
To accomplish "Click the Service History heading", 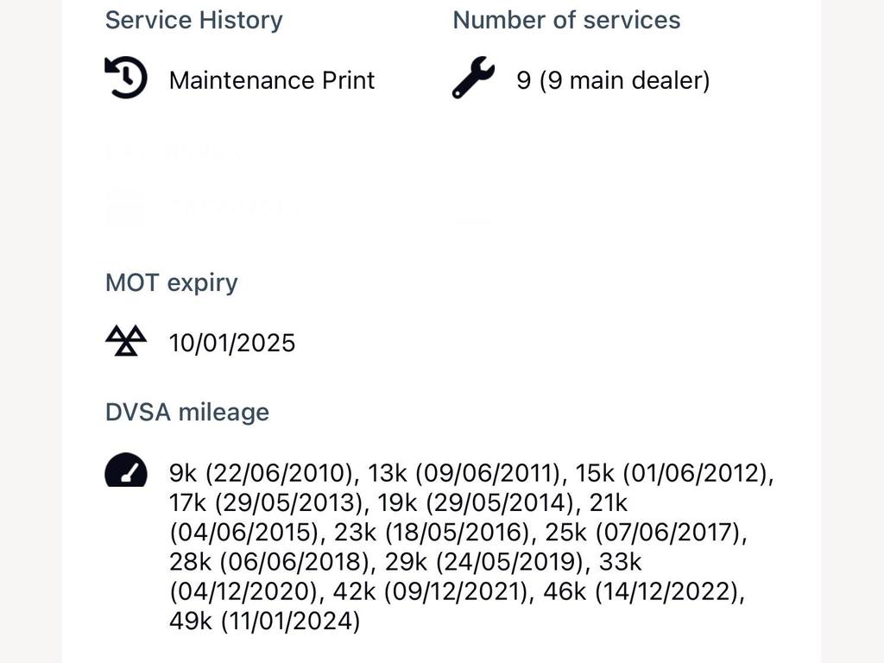I will [194, 21].
